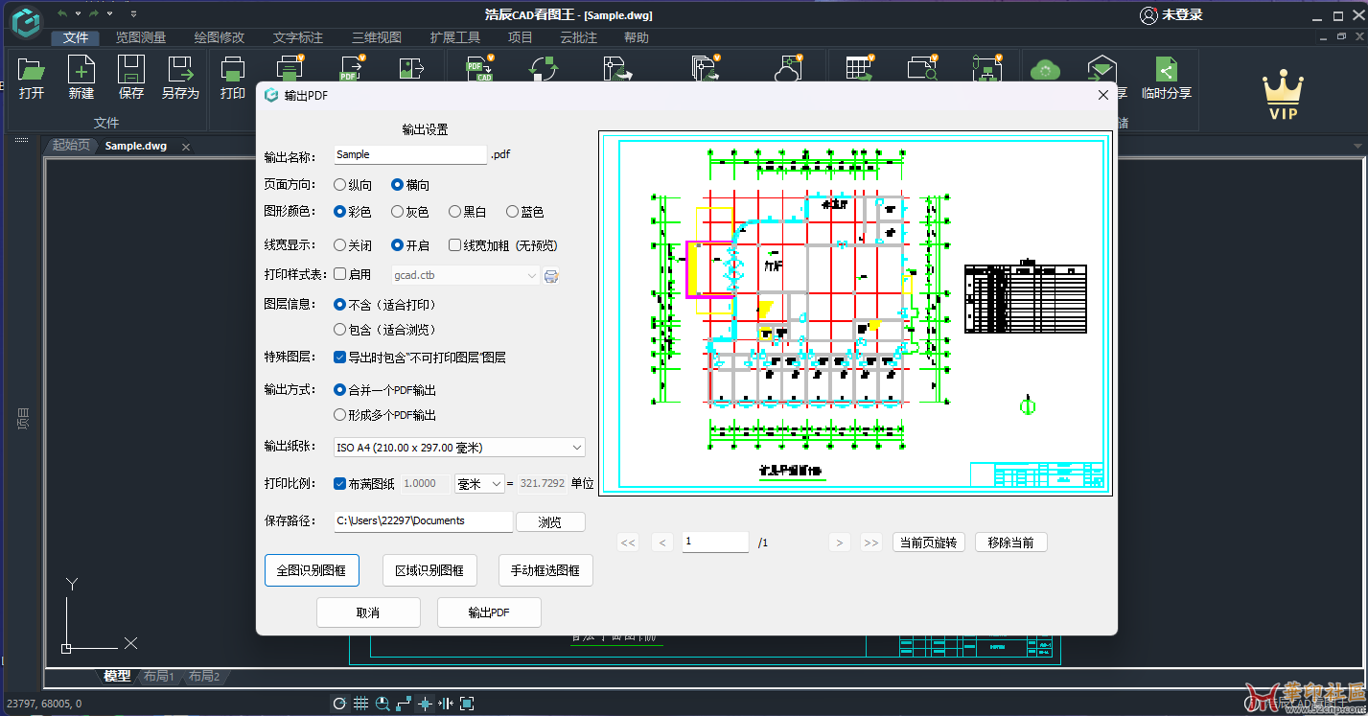Viewport: 1368px width, 716px height.
Task: Open the 云批注 ribbon tab
Action: coord(579,37)
